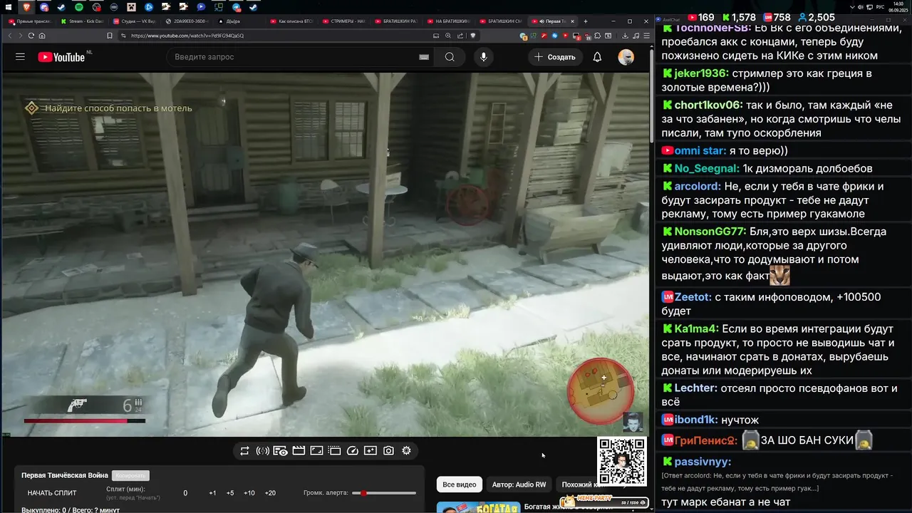This screenshot has width=912, height=513.
Task: Click the YouTube search magnifier button
Action: coord(450,57)
